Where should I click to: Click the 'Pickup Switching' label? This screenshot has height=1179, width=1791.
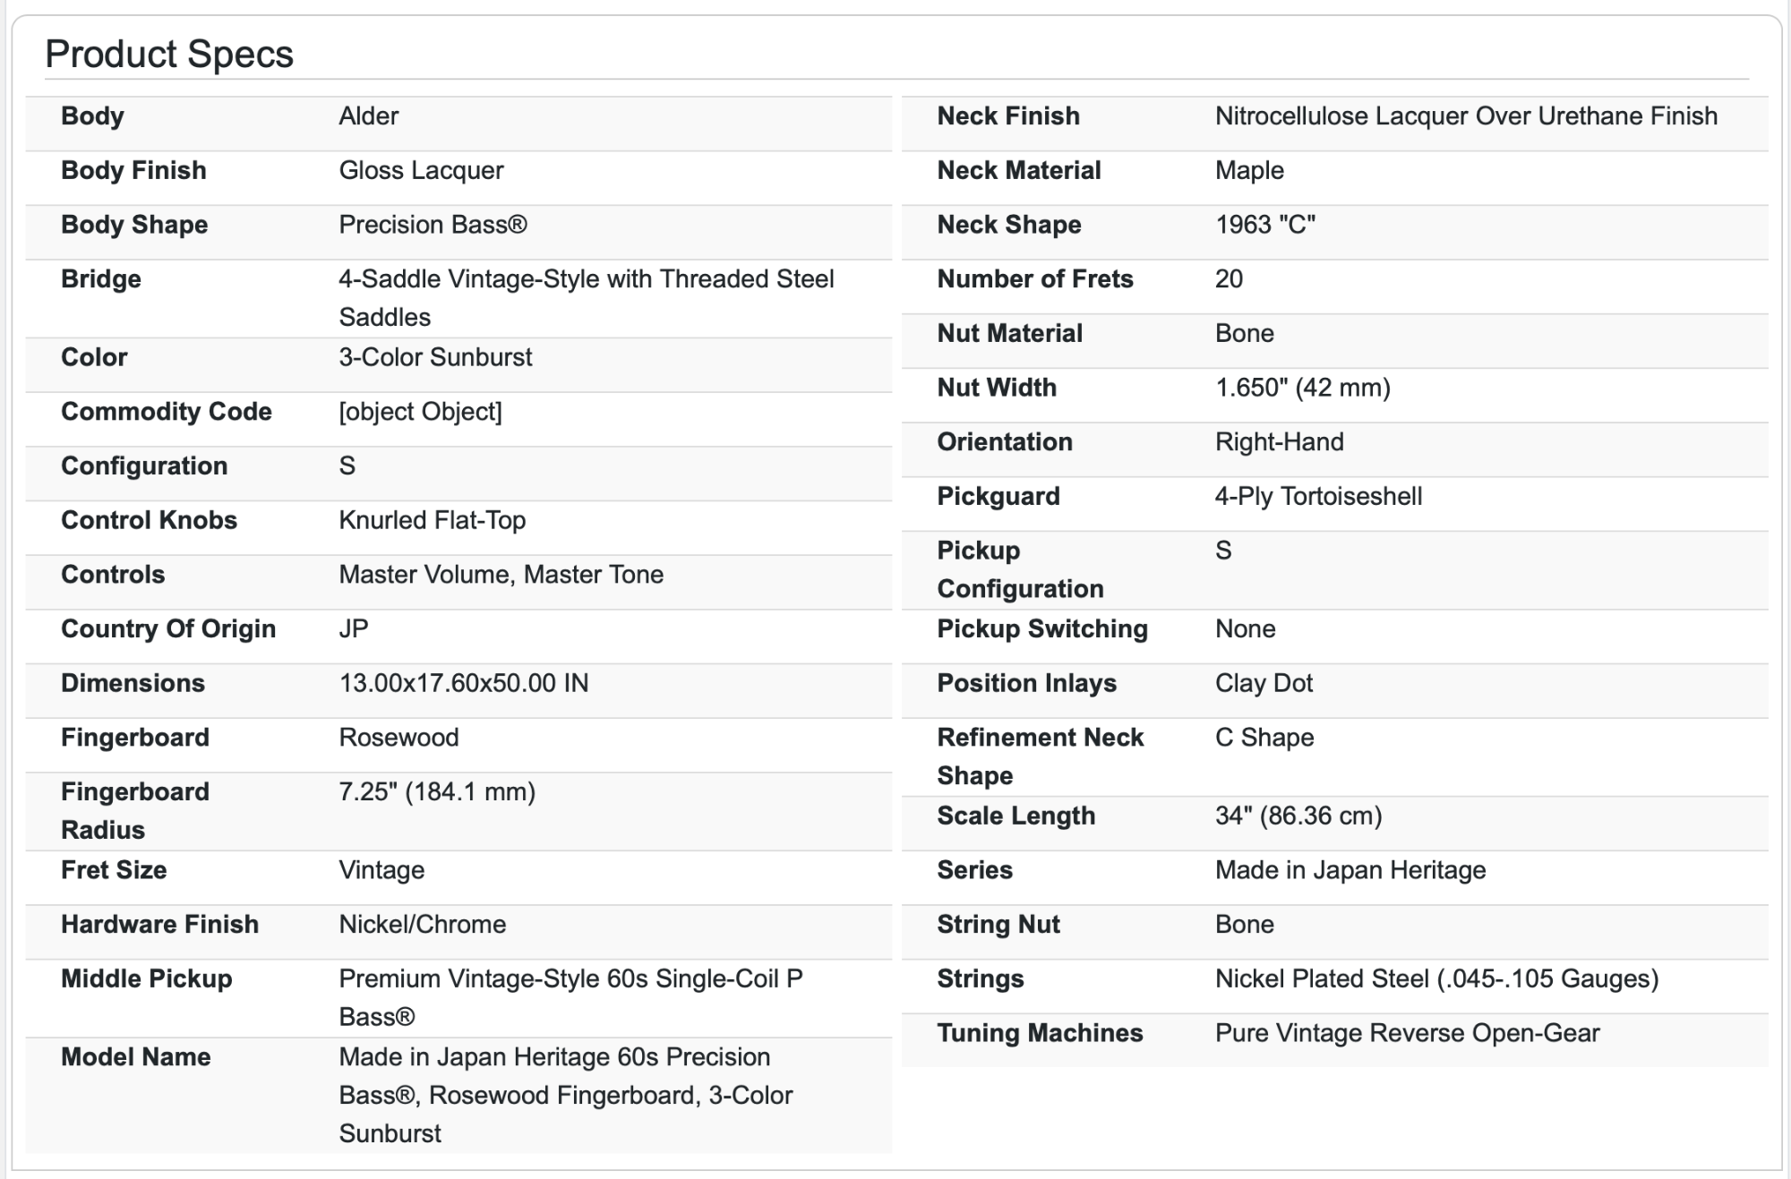pos(1042,629)
